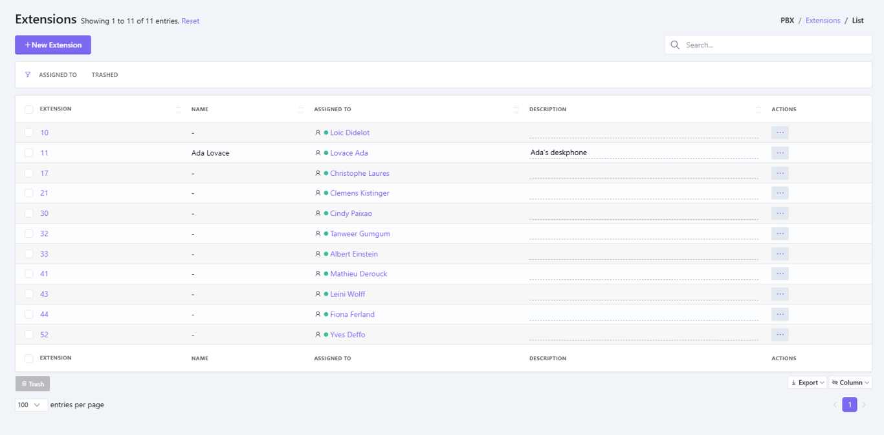Select all rows with header checkbox
The image size is (884, 435).
(29, 109)
